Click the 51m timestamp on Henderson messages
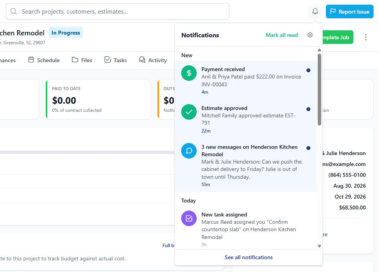 click(x=206, y=184)
